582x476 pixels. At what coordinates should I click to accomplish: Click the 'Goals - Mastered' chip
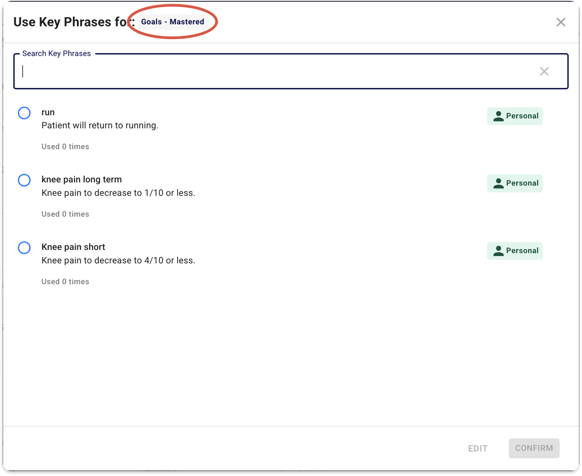(173, 22)
